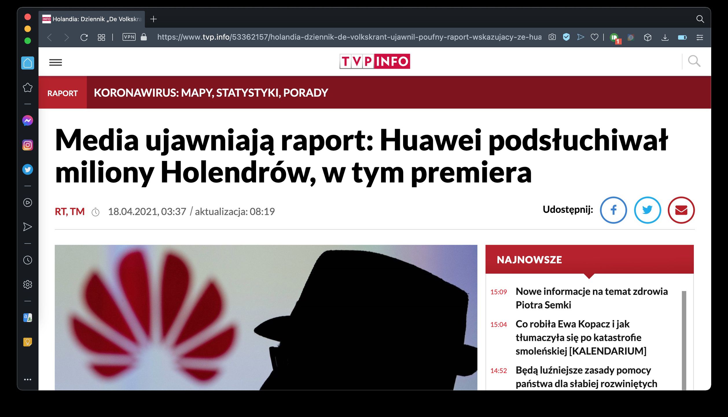The image size is (728, 417).
Task: Open page action settings with sliders icon
Action: [x=700, y=37]
